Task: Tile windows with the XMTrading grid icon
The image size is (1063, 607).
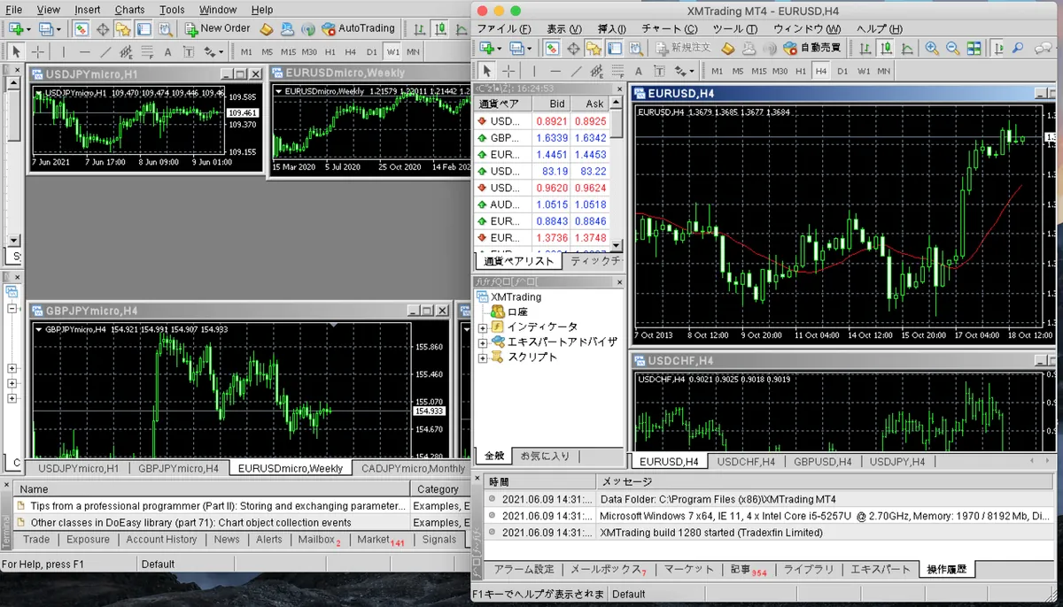Action: (x=974, y=49)
